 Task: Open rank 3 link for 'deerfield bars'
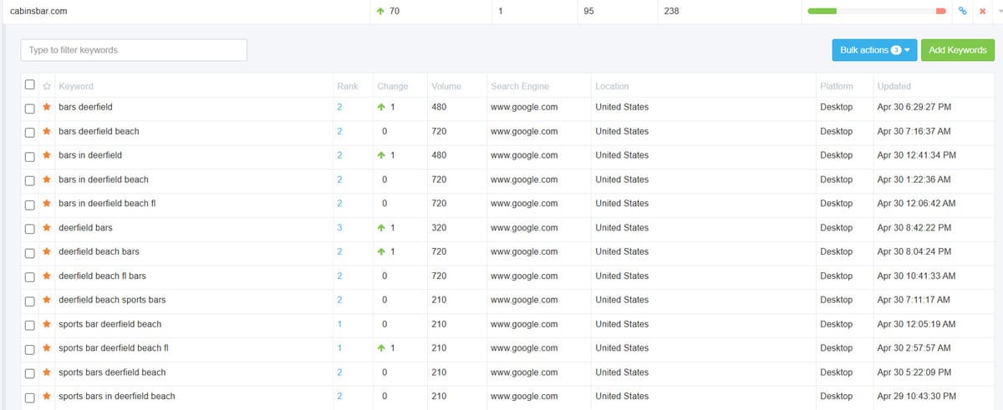339,227
